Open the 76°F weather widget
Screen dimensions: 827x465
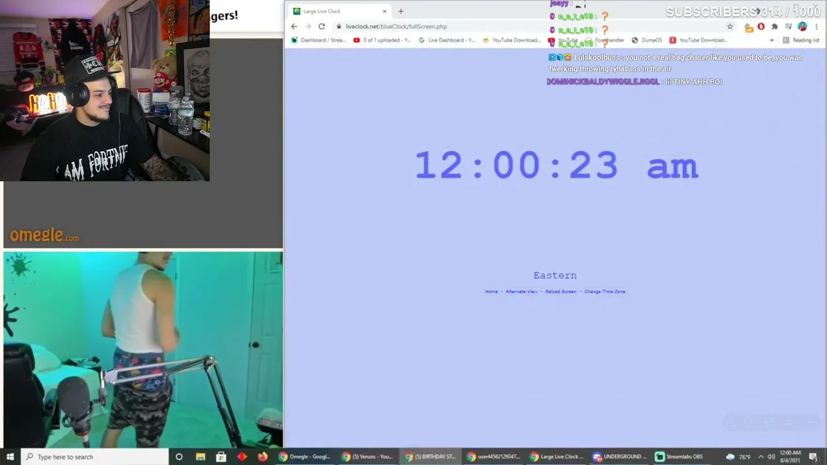tap(738, 457)
